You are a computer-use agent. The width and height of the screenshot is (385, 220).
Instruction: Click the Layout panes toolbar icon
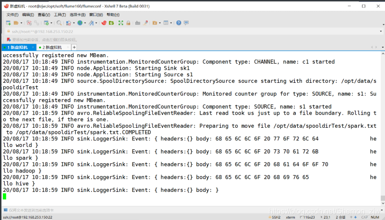166,23
